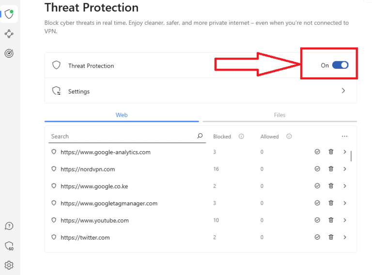
Task: Click the allow checkmark for youtube.com
Action: tap(317, 220)
